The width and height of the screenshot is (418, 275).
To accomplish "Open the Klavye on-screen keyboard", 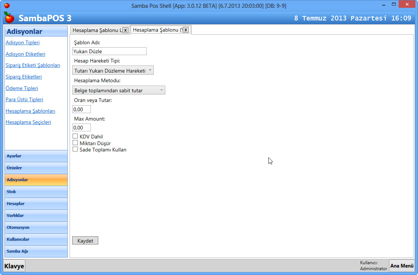I will tap(14, 266).
